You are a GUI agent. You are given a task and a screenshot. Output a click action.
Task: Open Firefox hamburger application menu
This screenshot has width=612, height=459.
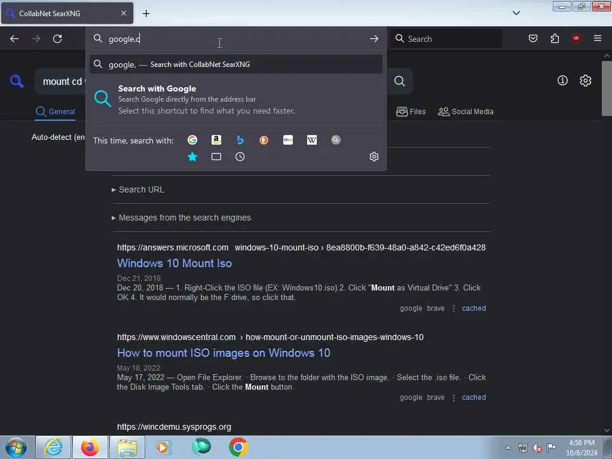pos(598,38)
